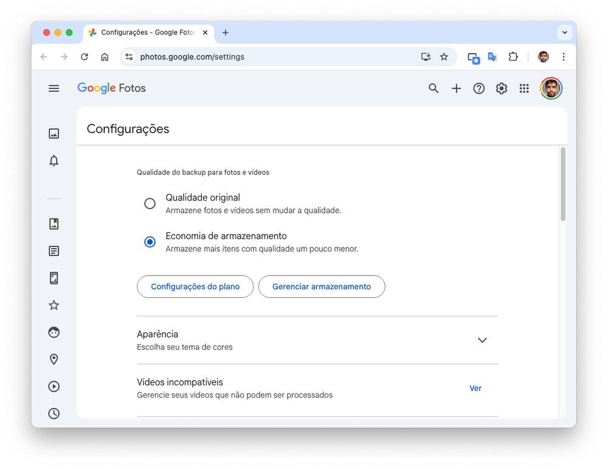Click the plus create icon in header
The height and width of the screenshot is (470, 608).
456,88
